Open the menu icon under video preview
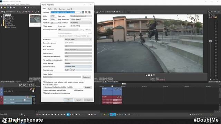221x124 pixels. click(x=154, y=75)
